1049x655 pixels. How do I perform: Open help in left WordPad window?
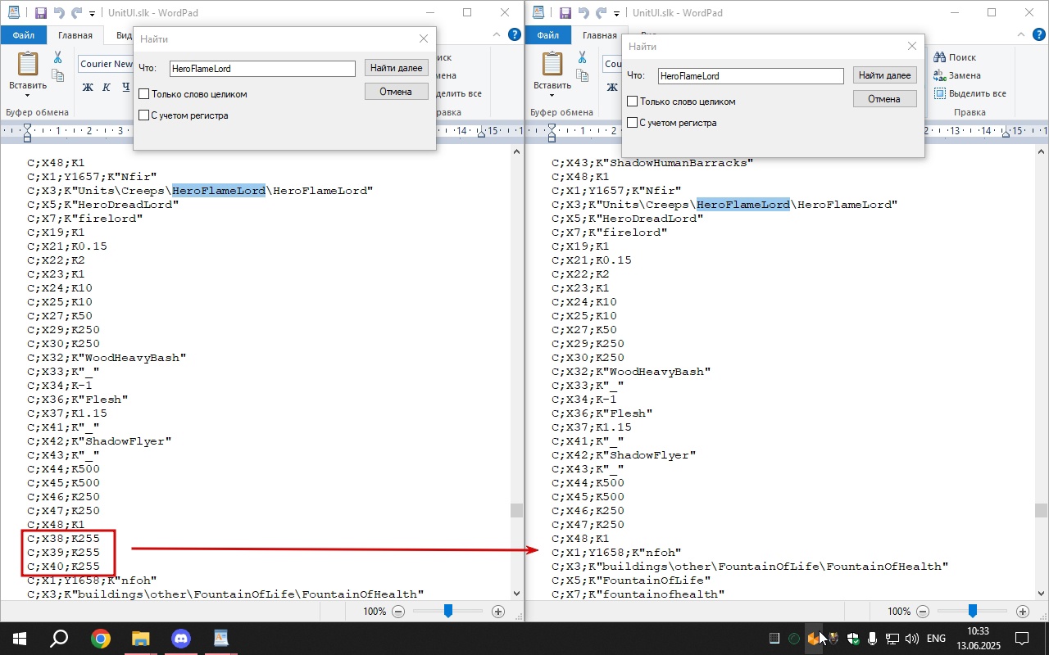click(515, 35)
